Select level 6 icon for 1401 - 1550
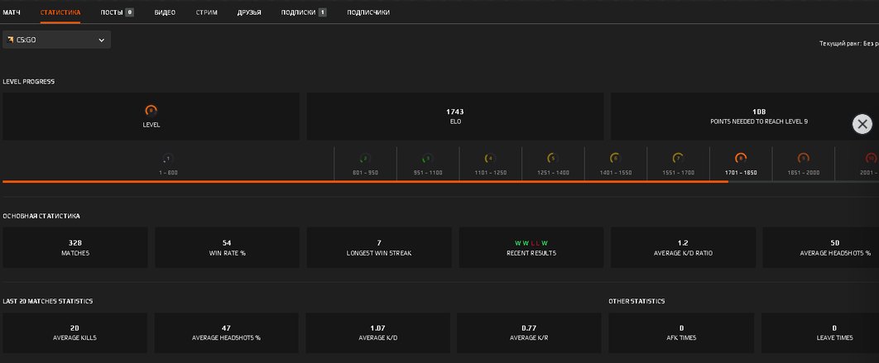This screenshot has height=363, width=879. (x=616, y=159)
